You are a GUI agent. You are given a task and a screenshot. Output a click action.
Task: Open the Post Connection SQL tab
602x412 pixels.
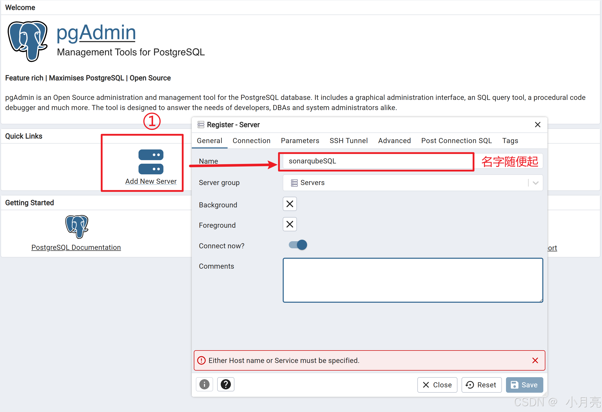tap(456, 141)
